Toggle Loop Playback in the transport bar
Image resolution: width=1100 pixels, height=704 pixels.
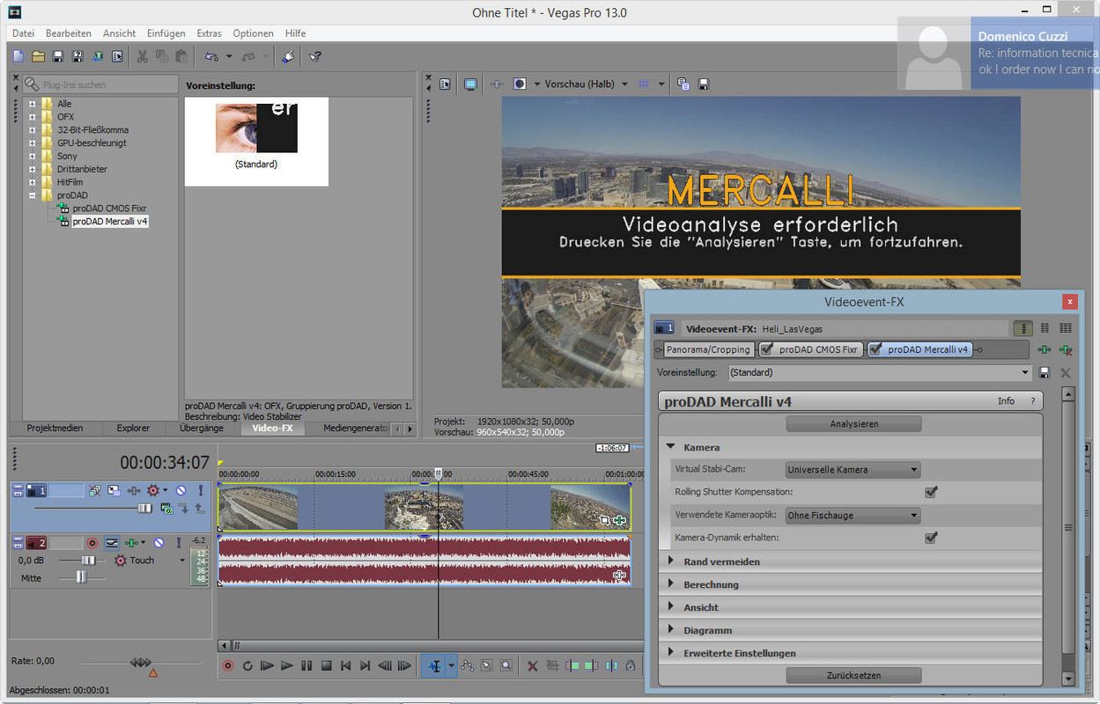click(247, 666)
